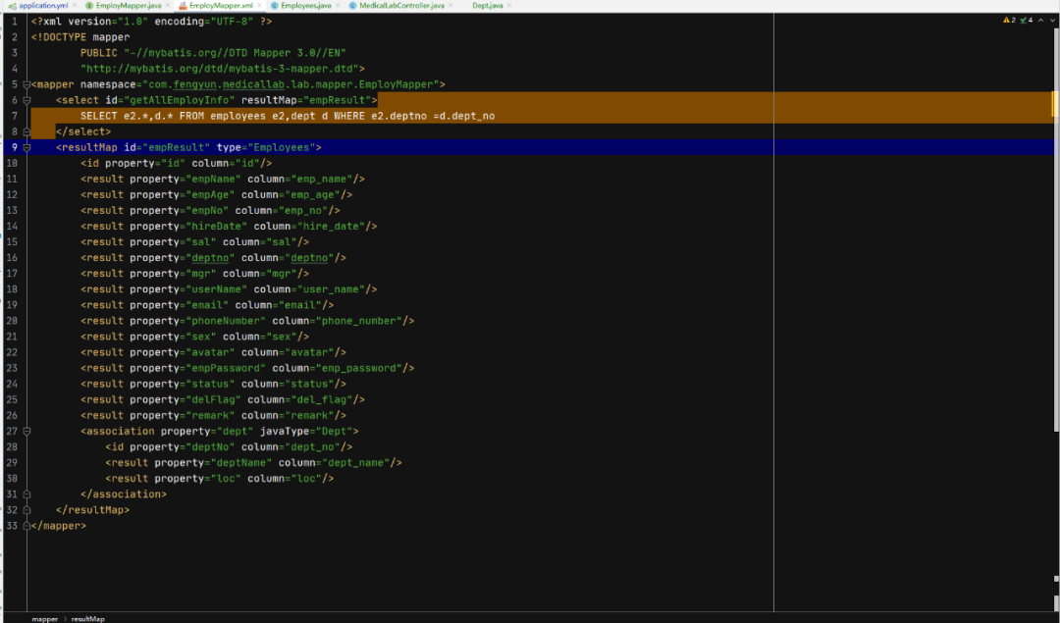Open the EmployMapper.java tab
1060x623 pixels.
point(129,6)
